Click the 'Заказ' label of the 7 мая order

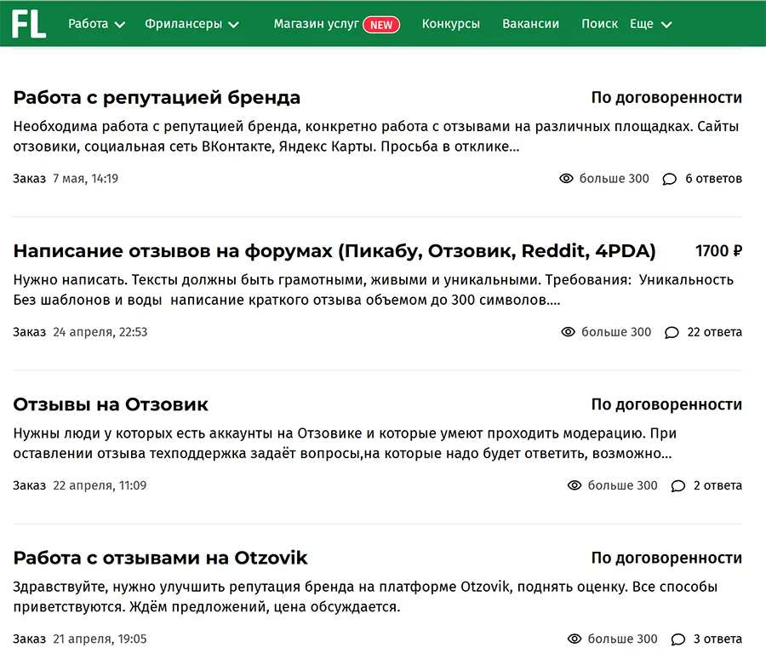pos(29,178)
